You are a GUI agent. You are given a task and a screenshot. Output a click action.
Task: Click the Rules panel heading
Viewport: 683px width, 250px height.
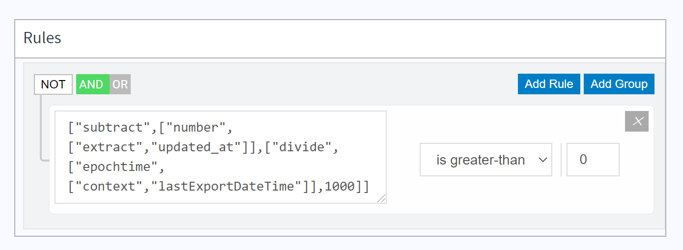click(x=42, y=38)
